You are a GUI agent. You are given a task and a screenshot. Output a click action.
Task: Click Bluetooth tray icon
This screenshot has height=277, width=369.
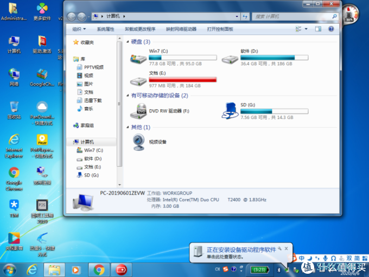click(279, 270)
